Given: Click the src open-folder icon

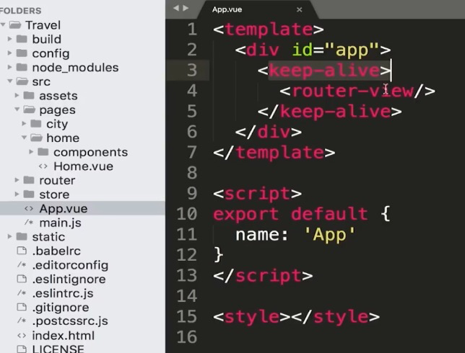Looking at the screenshot, I should tap(22, 81).
